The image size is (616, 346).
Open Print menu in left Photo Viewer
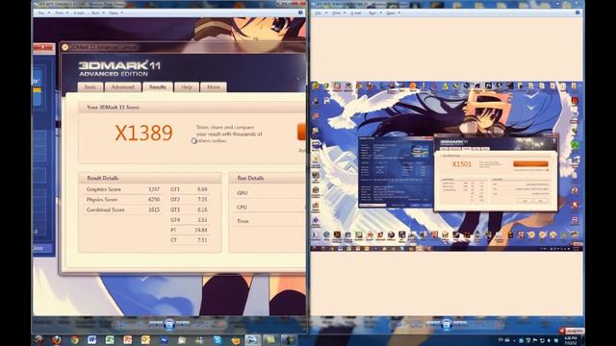[x=62, y=12]
